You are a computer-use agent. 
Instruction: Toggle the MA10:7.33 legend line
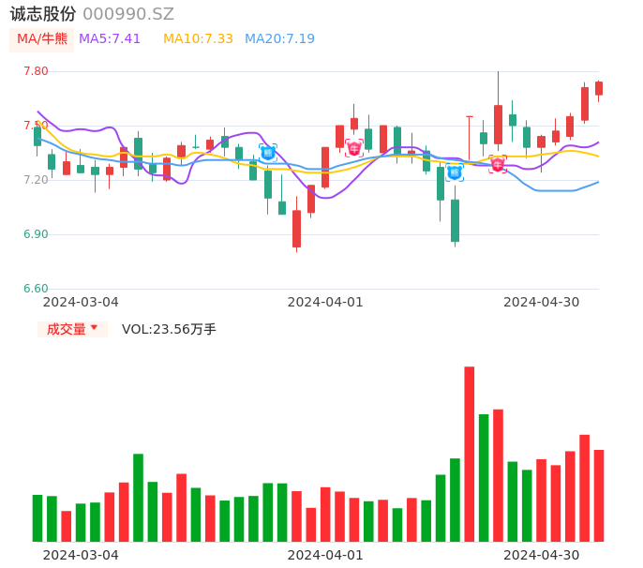(198, 39)
